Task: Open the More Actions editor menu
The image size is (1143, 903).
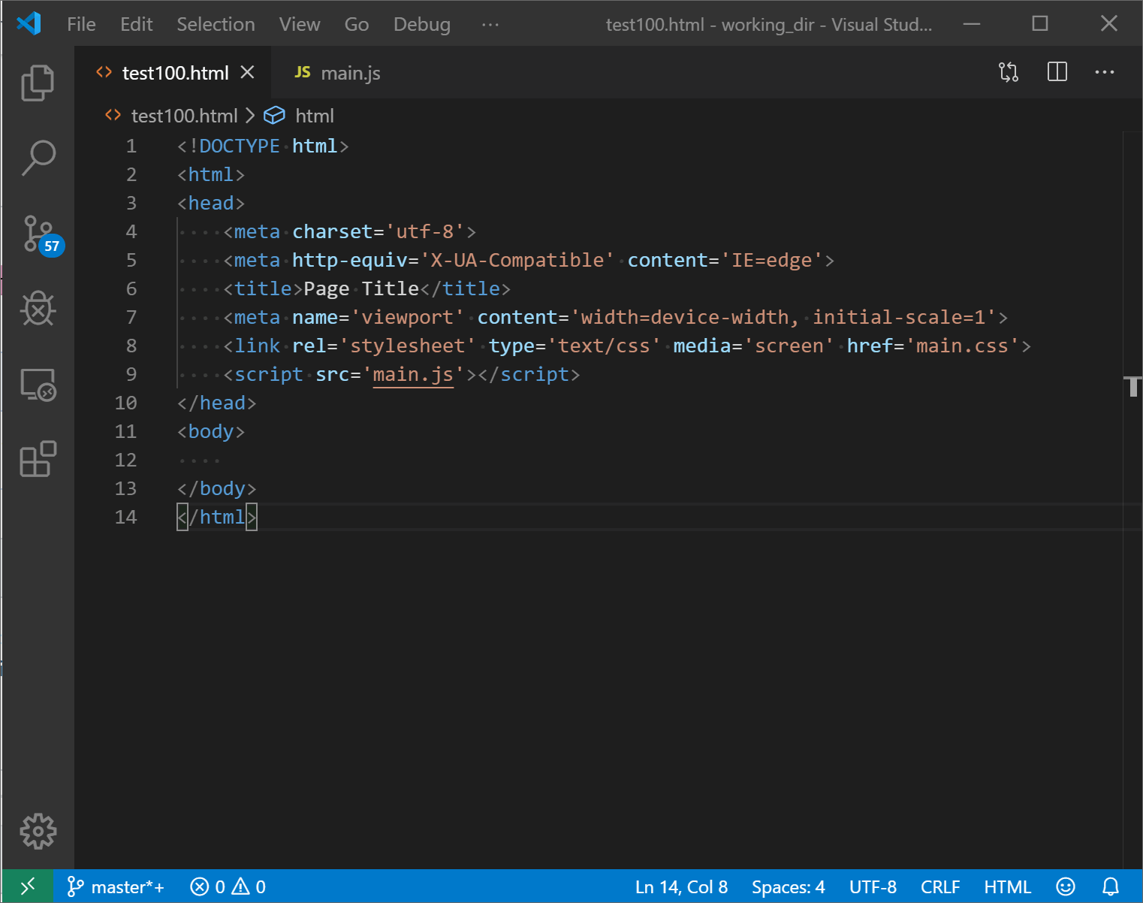Action: click(1104, 72)
